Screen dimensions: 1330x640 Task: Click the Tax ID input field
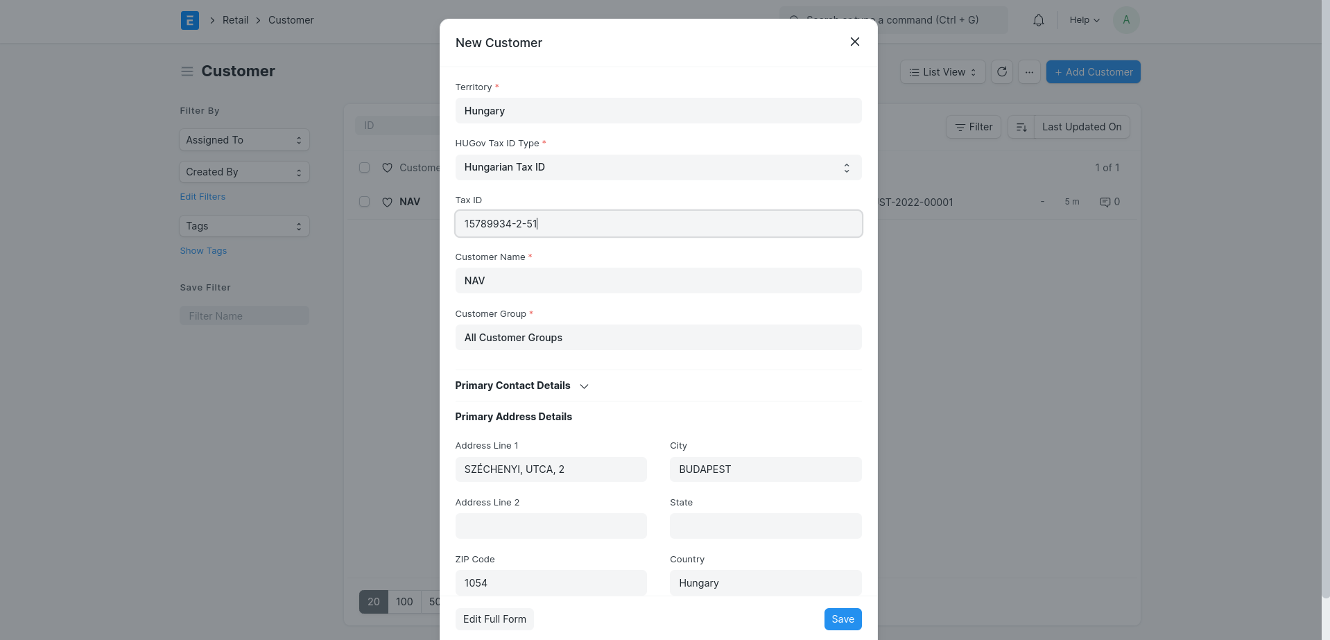pos(657,224)
